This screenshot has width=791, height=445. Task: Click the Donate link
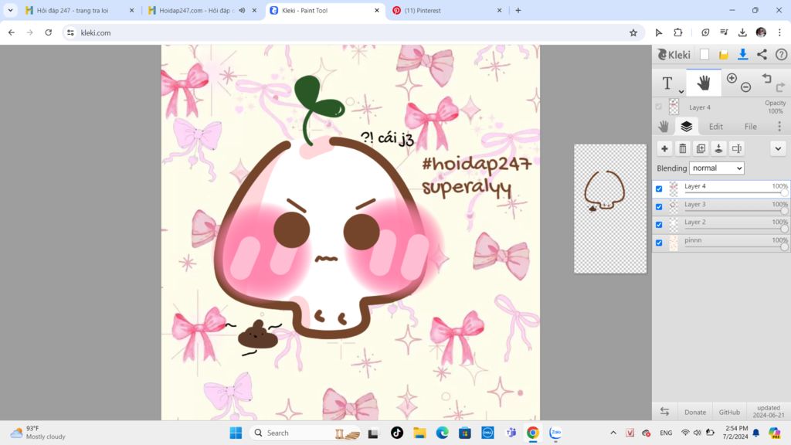(694, 413)
